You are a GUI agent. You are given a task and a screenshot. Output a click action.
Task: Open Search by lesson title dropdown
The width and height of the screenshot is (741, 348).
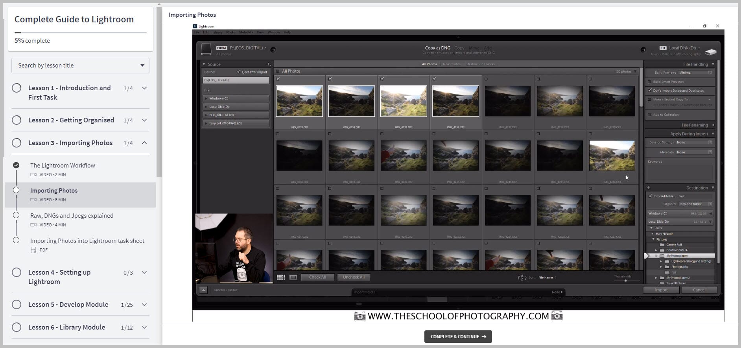[80, 66]
